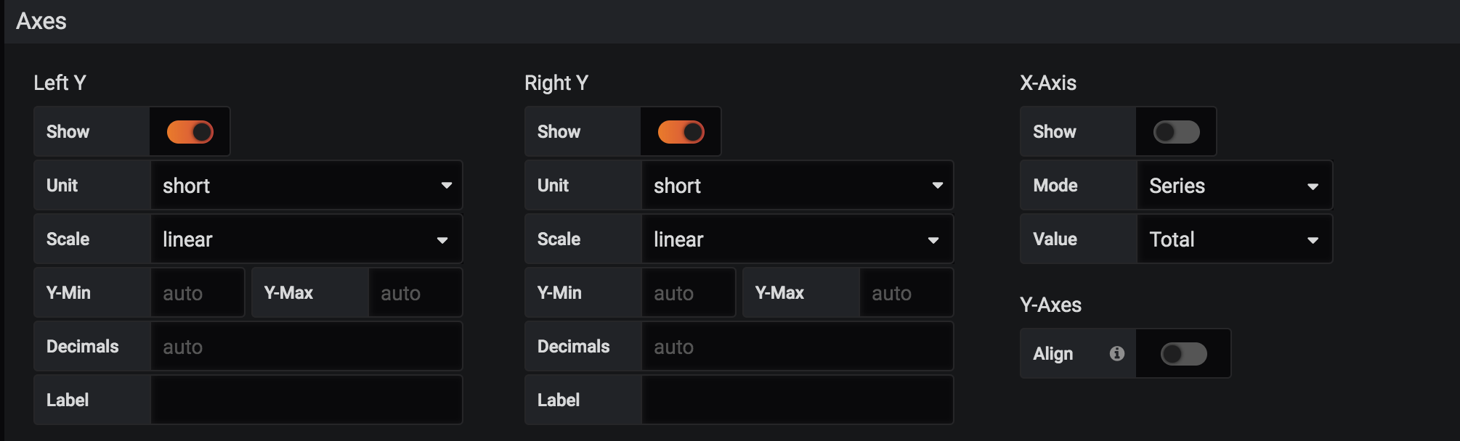This screenshot has width=1460, height=441.
Task: Click the Axes section header
Action: click(x=41, y=21)
